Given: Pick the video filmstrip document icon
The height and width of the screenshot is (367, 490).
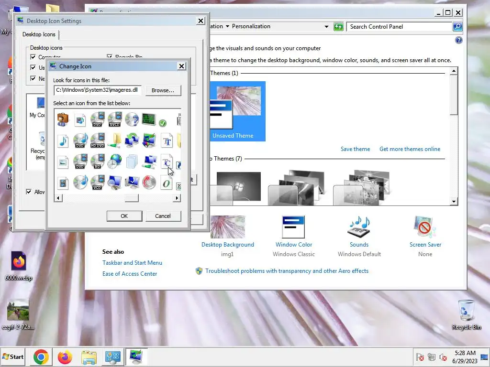Looking at the screenshot, I should (x=63, y=183).
